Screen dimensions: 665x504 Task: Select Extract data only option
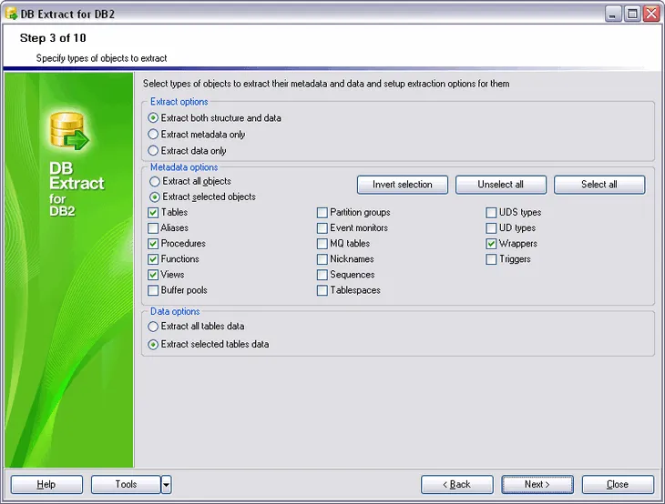coord(153,151)
